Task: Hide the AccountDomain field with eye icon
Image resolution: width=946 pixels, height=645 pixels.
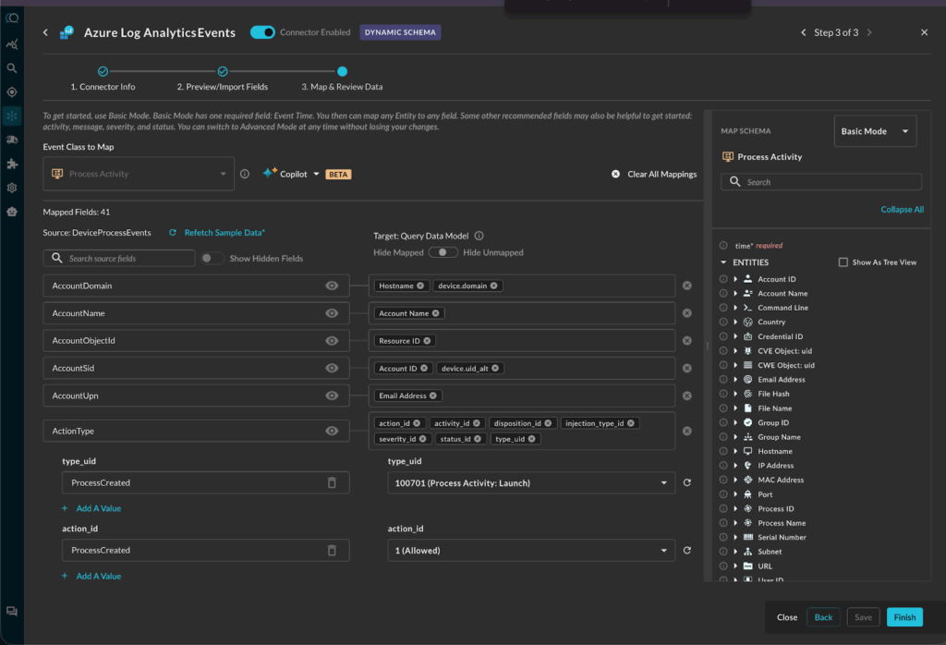Action: click(x=332, y=286)
